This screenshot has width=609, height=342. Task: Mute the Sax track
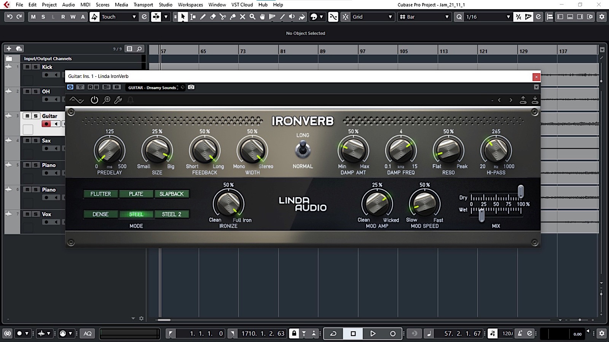[27, 141]
